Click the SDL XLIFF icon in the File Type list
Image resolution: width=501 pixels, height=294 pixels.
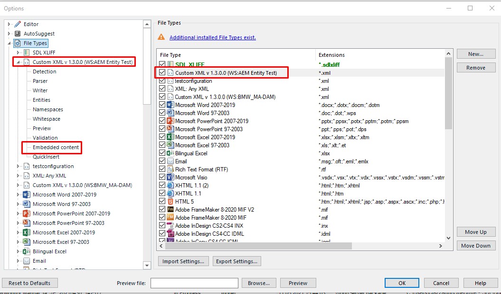coord(170,65)
